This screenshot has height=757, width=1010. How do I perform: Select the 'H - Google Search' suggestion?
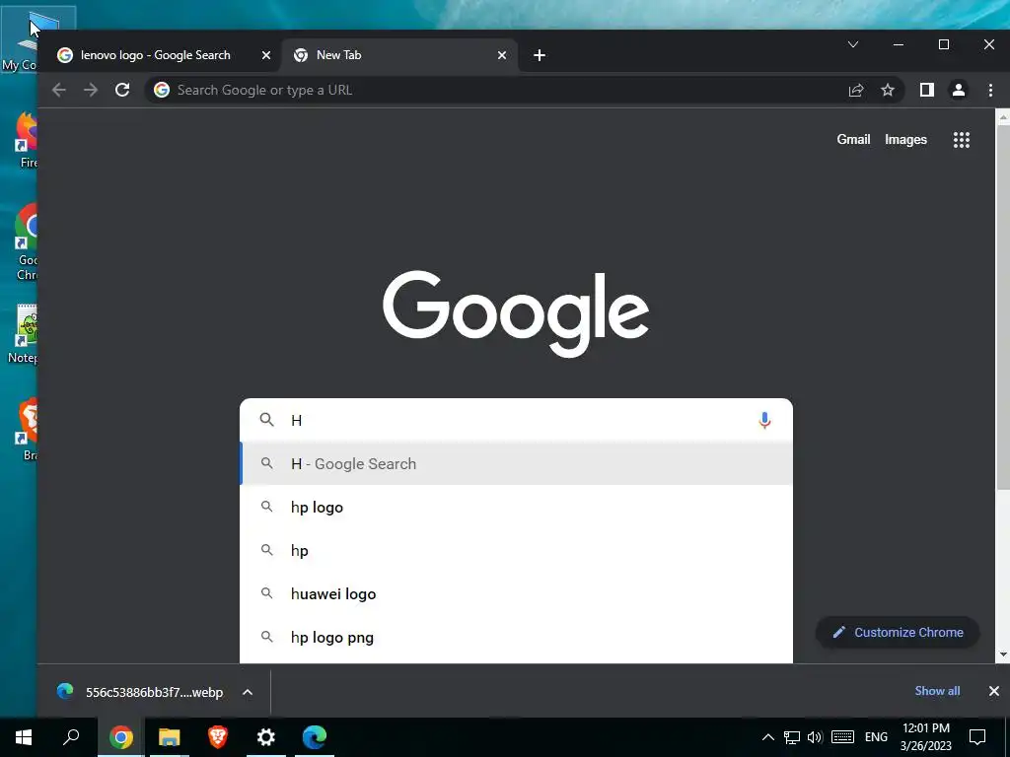(516, 463)
